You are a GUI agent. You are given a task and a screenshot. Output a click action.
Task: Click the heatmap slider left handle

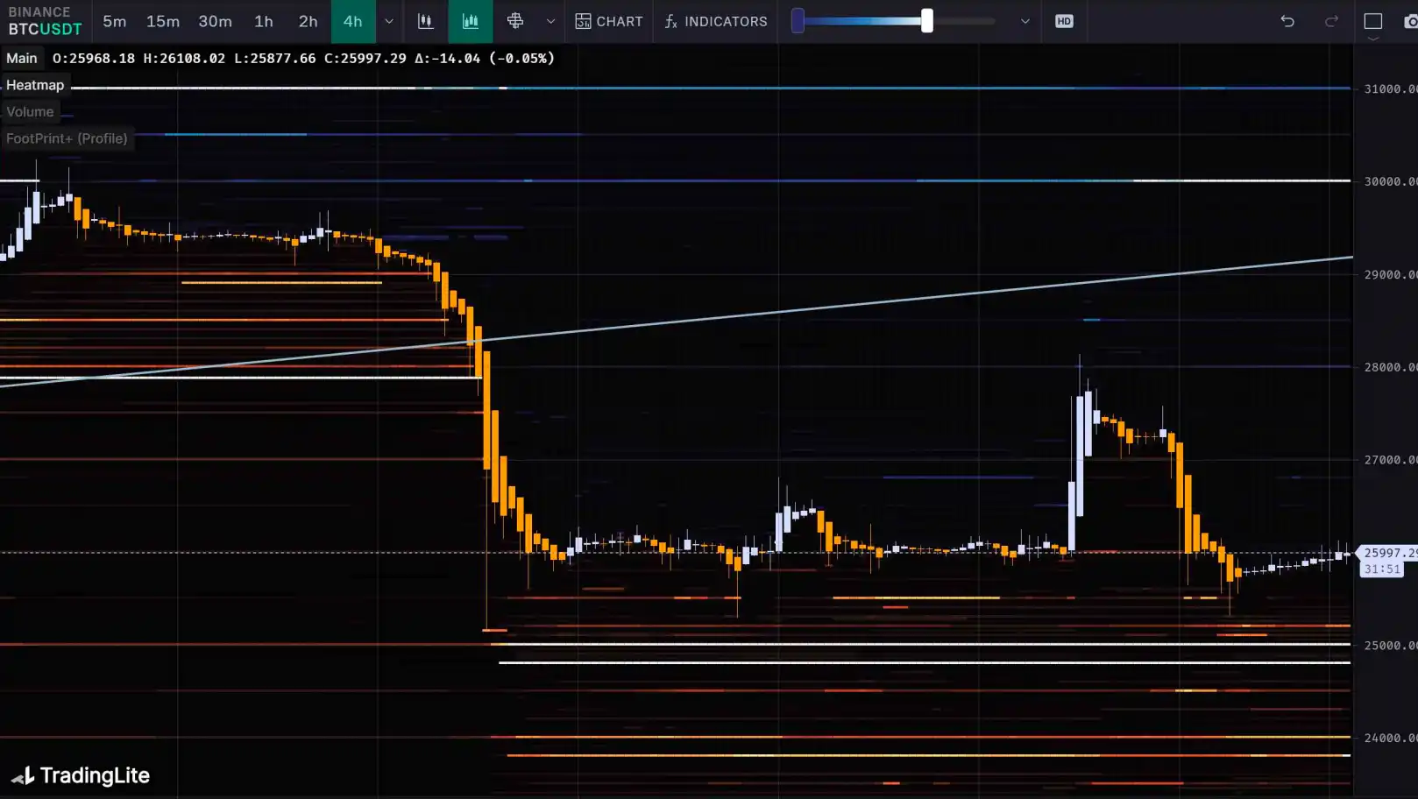click(798, 21)
